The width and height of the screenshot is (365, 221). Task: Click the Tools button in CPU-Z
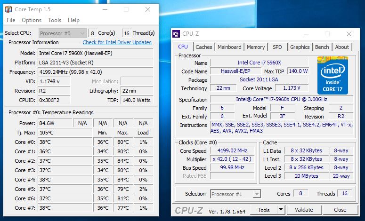click(x=264, y=210)
